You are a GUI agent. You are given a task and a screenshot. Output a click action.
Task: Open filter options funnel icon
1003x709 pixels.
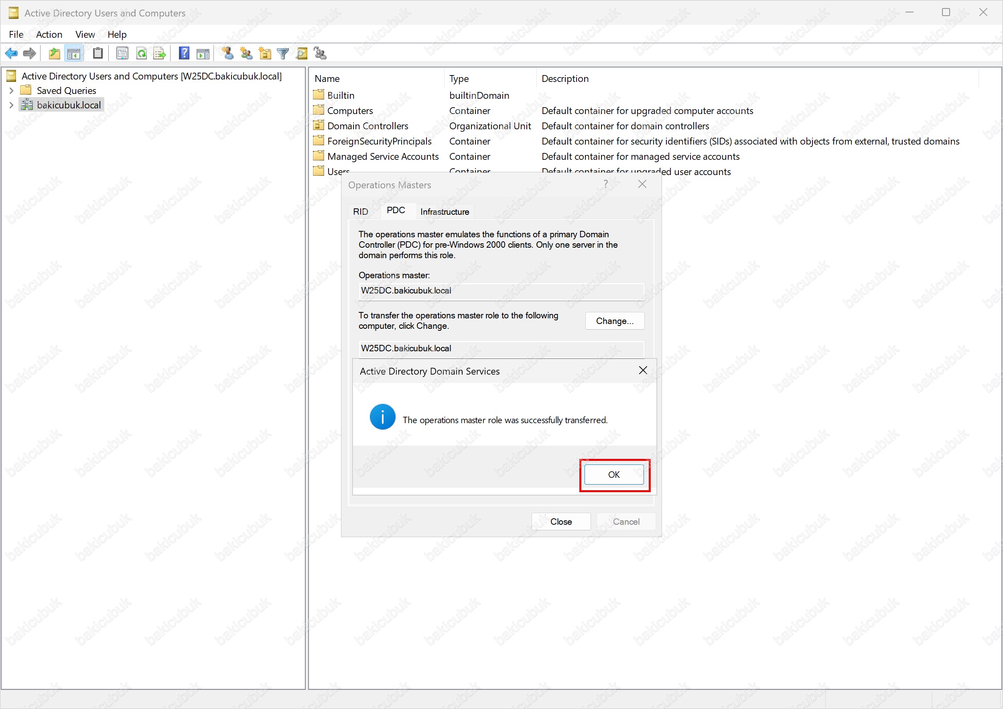point(283,54)
